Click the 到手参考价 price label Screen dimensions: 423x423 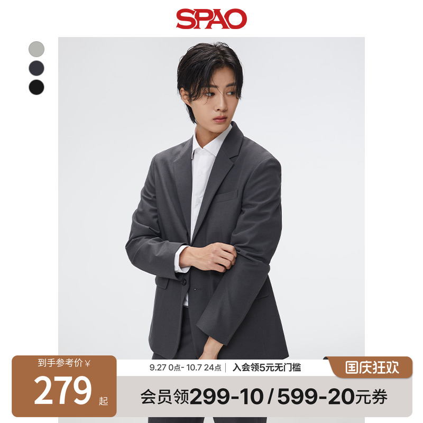tap(60, 363)
